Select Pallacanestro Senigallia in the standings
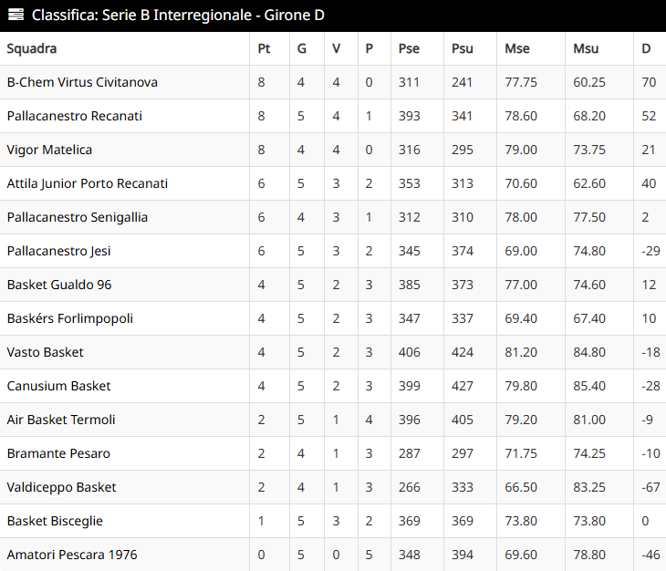Viewport: 666px width, 571px height. point(78,217)
